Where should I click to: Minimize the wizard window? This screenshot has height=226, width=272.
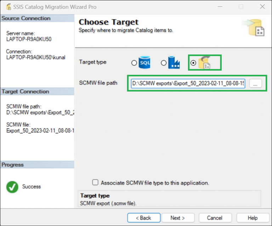click(220, 7)
